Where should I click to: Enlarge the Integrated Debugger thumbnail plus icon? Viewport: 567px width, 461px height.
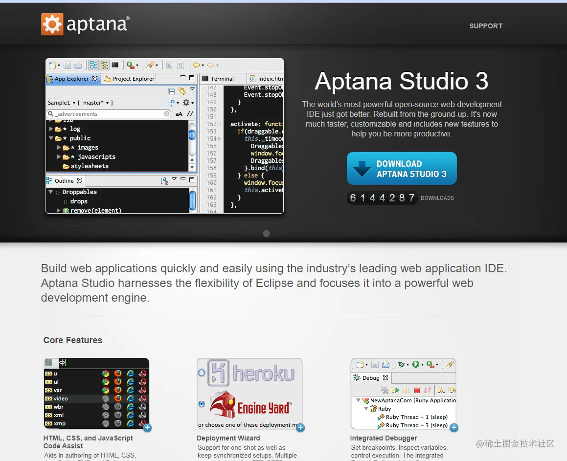tap(454, 428)
